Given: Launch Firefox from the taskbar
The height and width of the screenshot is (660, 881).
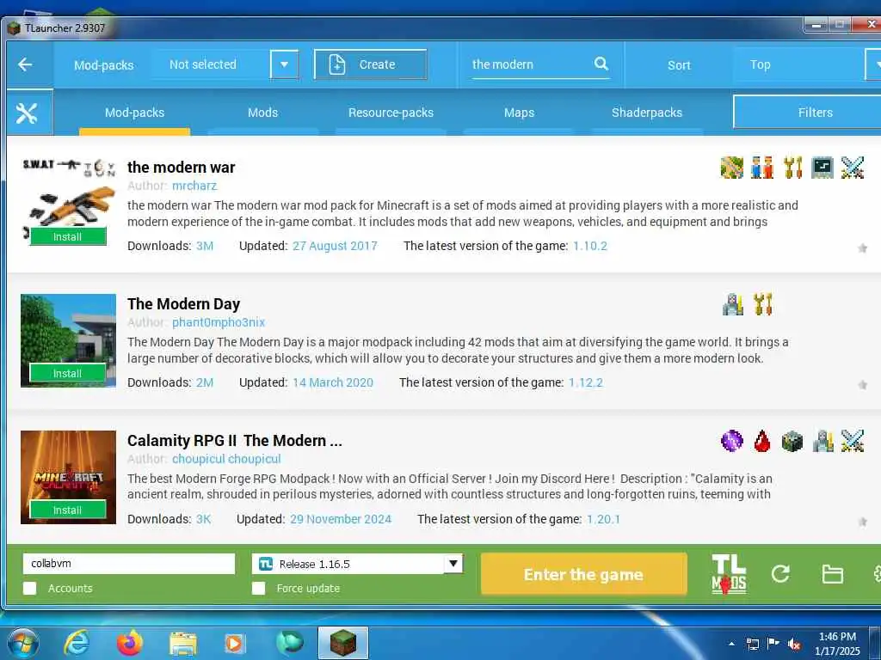Looking at the screenshot, I should [130, 643].
